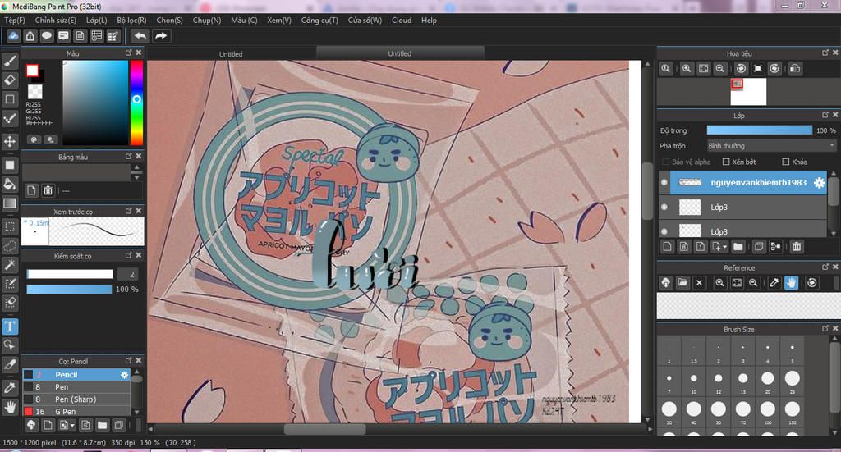Select the Lasso selection tool
Viewport: 841px width, 452px height.
coord(10,246)
